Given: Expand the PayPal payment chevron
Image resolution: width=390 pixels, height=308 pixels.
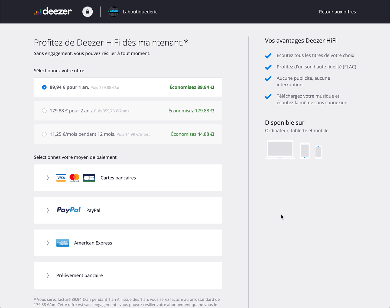Looking at the screenshot, I should [x=48, y=210].
